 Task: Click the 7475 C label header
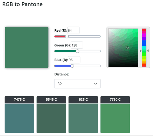pyautogui.click(x=19, y=100)
